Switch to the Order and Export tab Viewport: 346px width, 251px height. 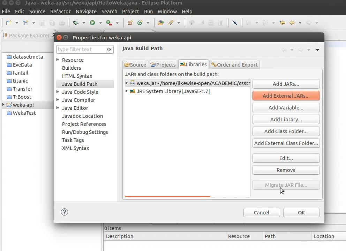click(x=234, y=64)
